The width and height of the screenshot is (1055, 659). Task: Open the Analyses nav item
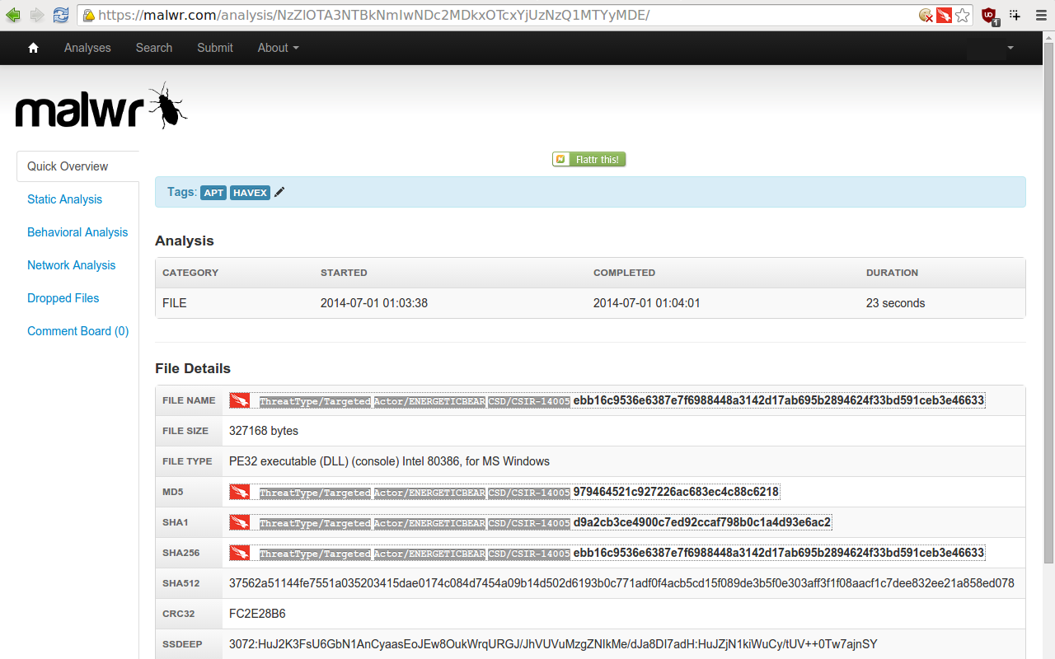coord(87,48)
